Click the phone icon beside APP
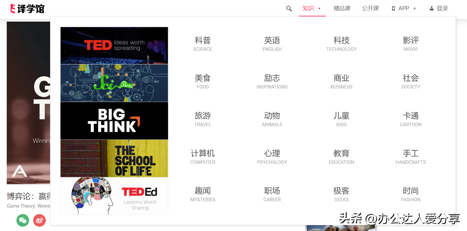This screenshot has height=231, width=467. click(x=393, y=8)
